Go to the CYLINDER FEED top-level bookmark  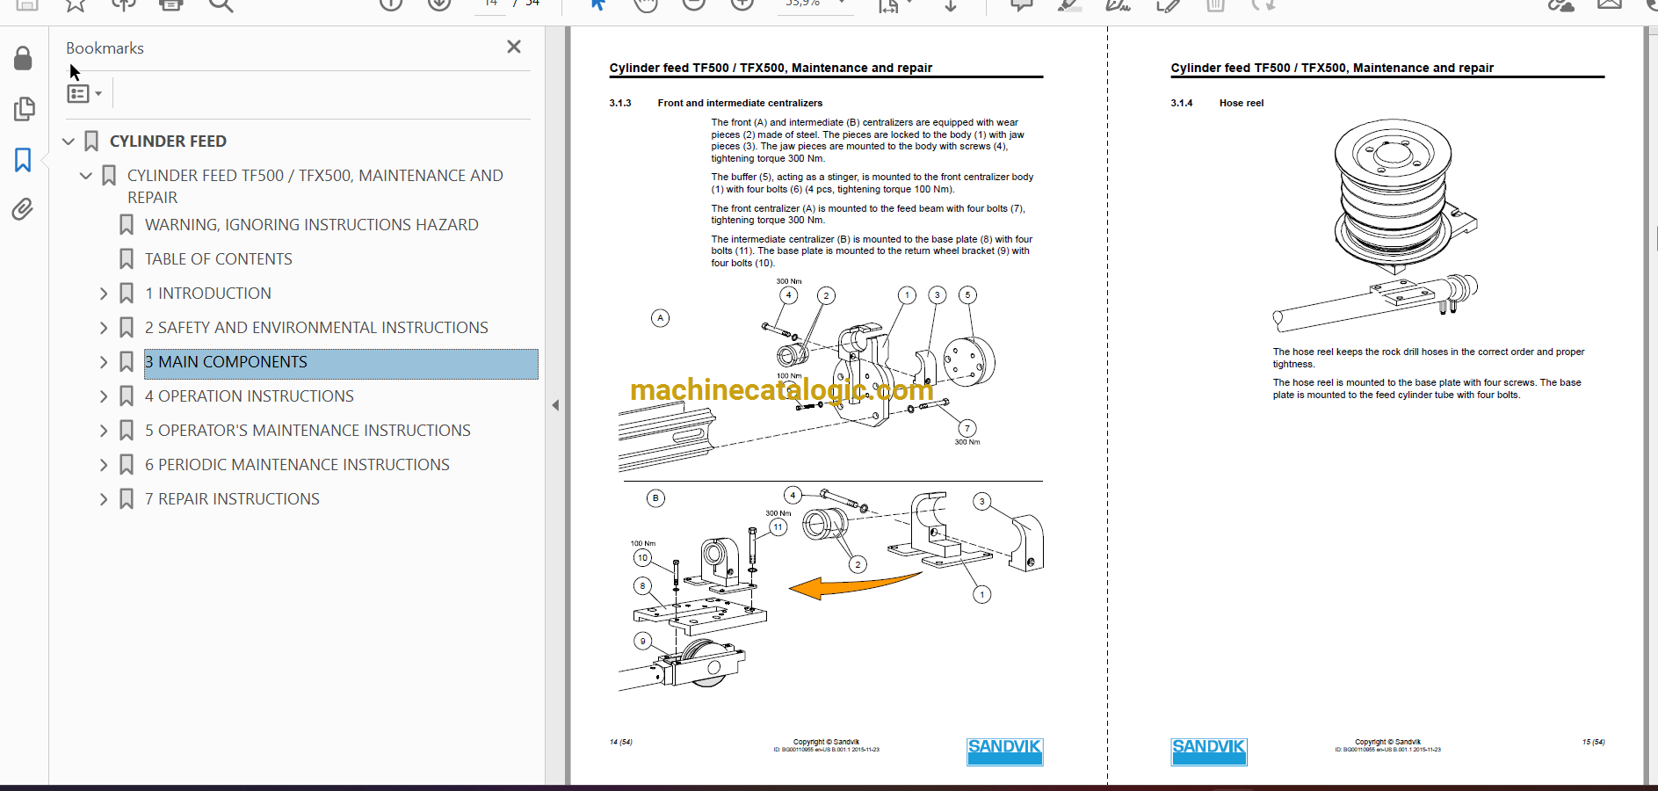pyautogui.click(x=168, y=142)
